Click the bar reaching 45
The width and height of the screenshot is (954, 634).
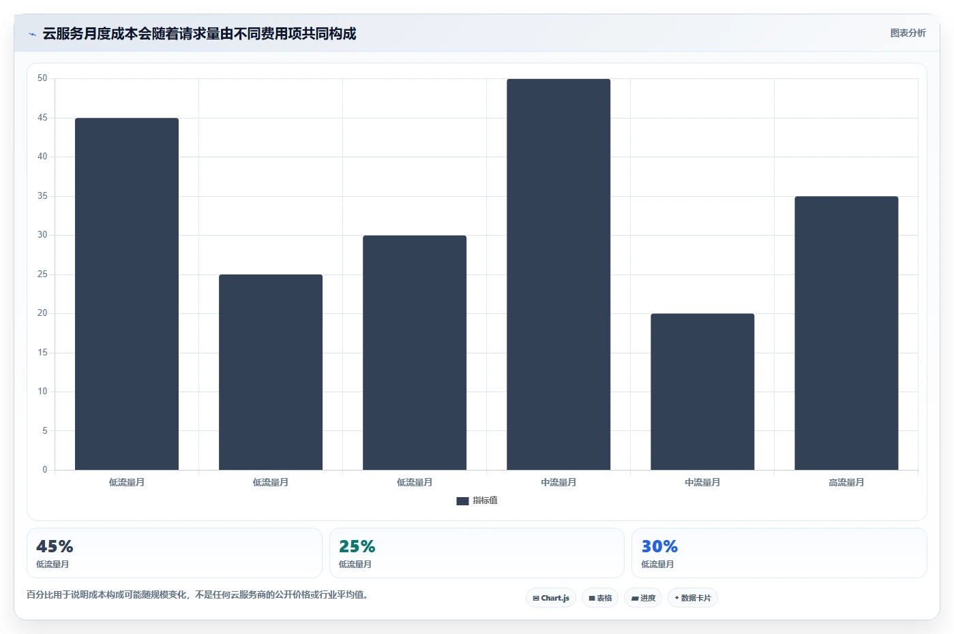pyautogui.click(x=127, y=294)
